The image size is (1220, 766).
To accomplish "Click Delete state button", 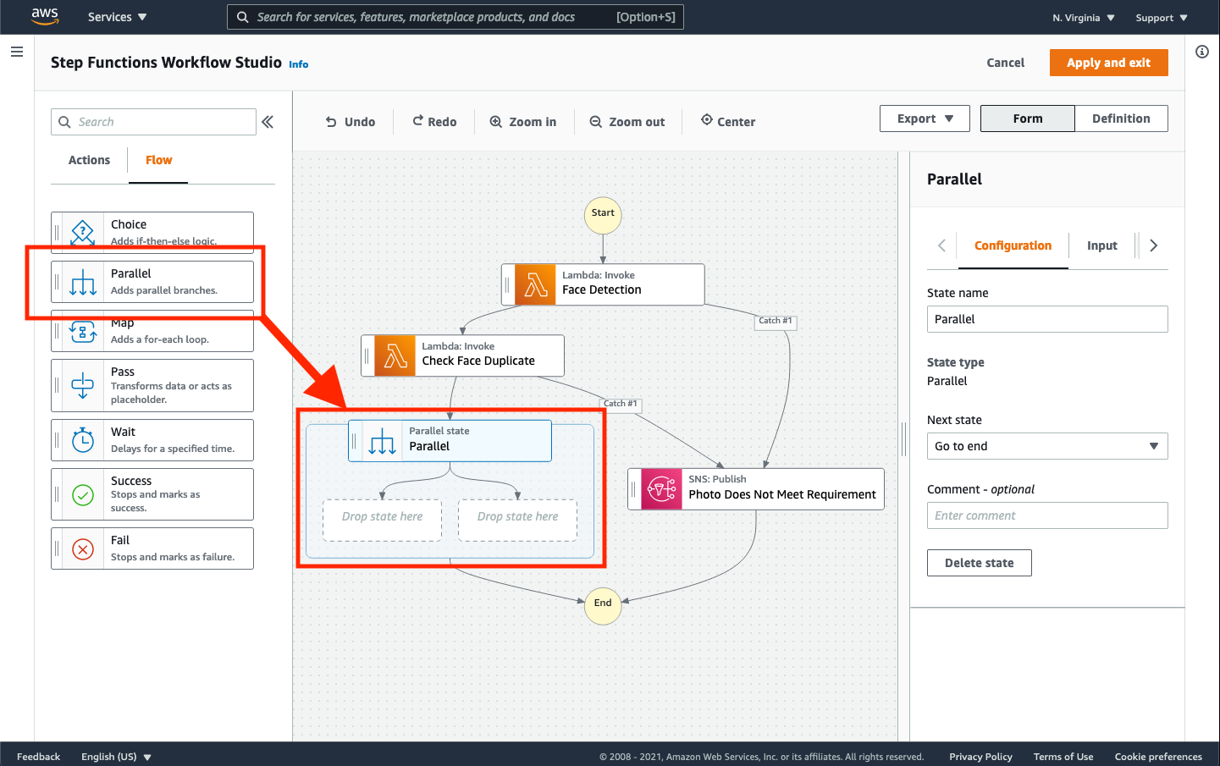I will coord(980,563).
